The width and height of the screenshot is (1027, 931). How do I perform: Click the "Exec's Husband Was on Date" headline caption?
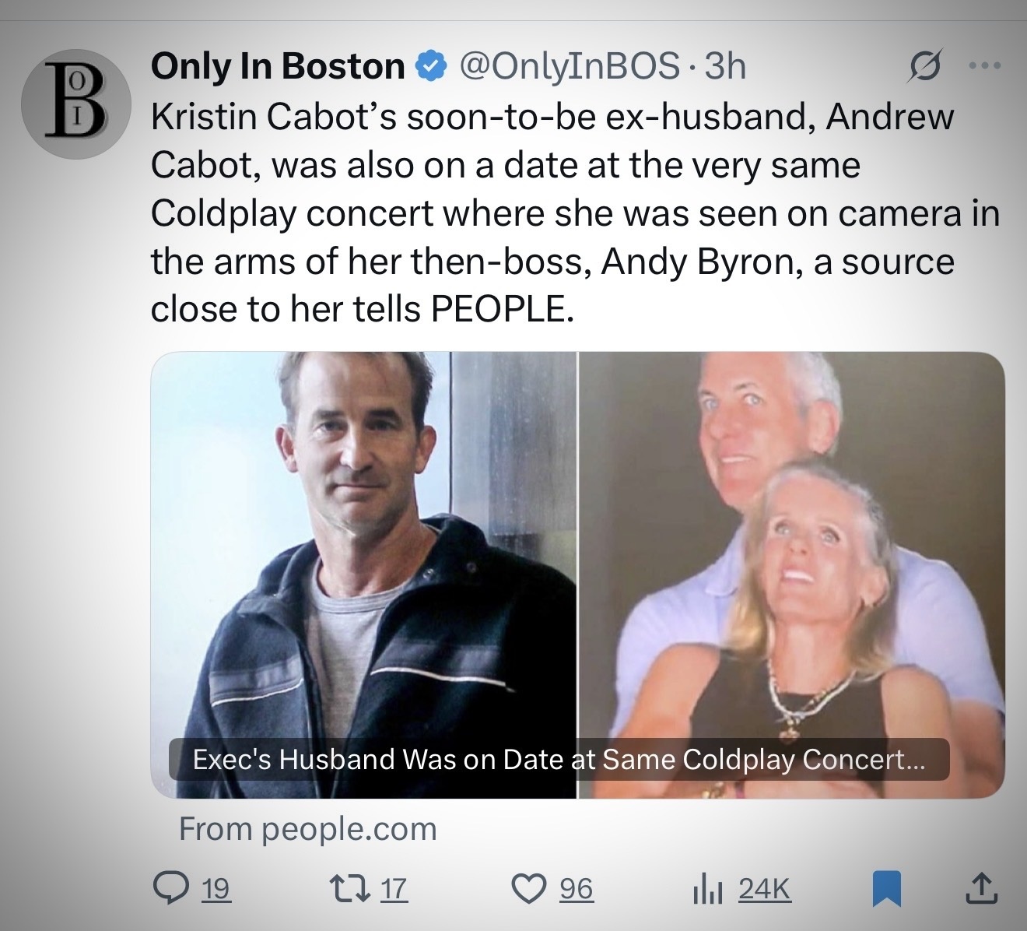click(559, 759)
